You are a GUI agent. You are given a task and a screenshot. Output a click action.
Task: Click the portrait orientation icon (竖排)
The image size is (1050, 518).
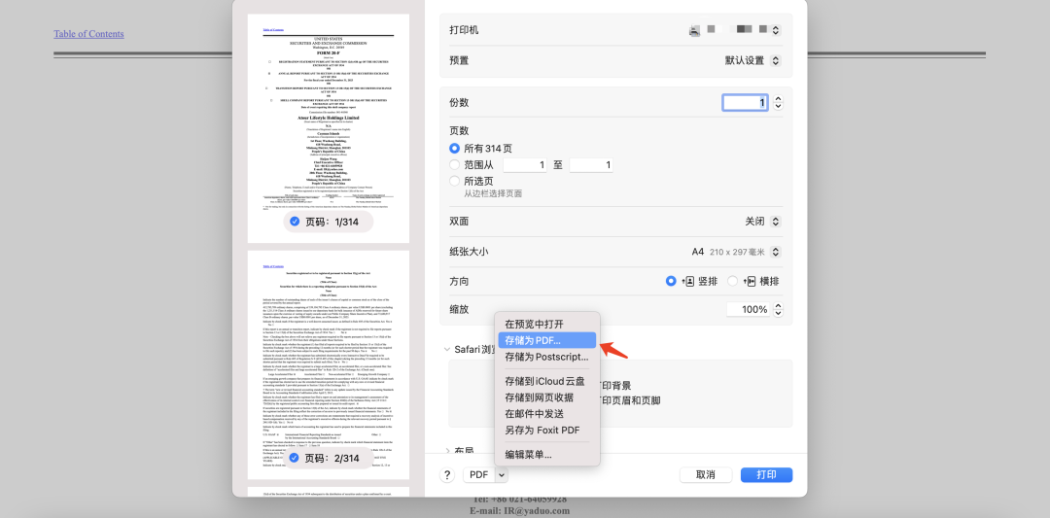(x=689, y=281)
